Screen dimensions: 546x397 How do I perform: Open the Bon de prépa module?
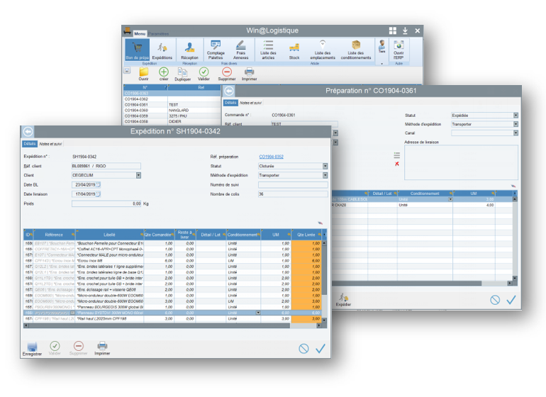click(x=137, y=50)
